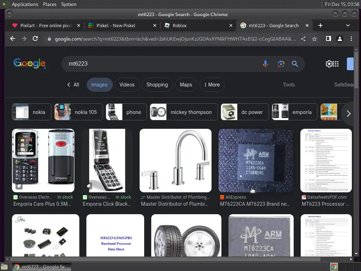Expand the More filters menu
Image resolution: width=361 pixels, height=271 pixels.
click(x=212, y=85)
